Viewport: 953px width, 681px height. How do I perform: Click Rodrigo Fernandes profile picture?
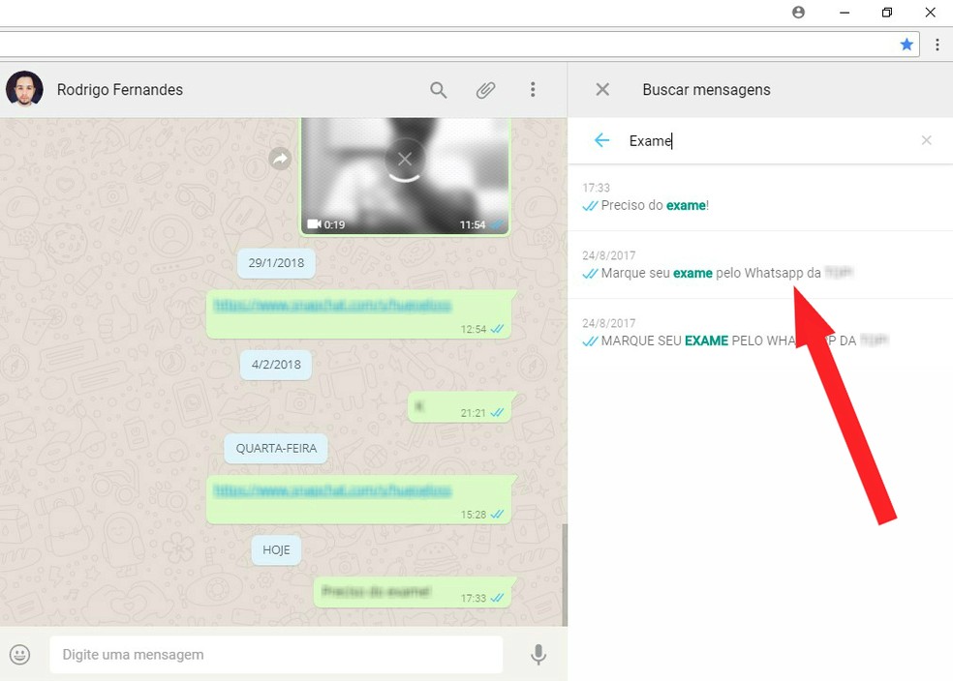(24, 89)
